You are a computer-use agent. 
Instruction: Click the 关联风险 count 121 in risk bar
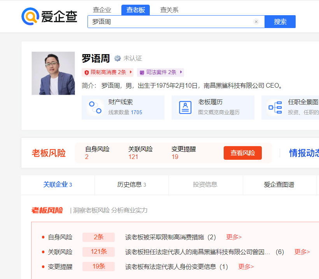133,157
